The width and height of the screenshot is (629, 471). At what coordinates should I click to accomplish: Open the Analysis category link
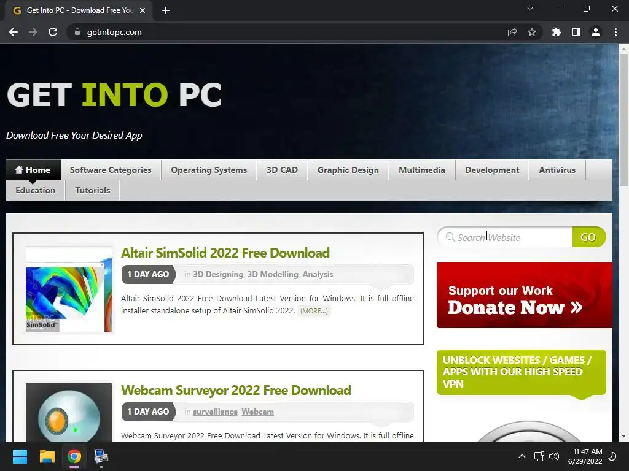(318, 274)
